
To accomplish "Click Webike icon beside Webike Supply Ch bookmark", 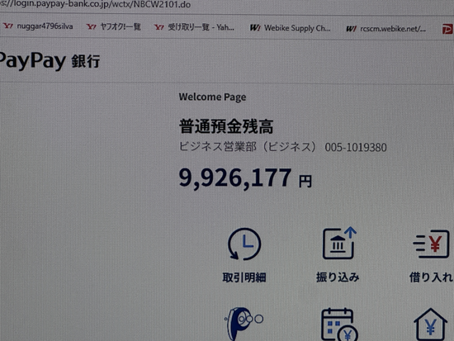I will pyautogui.click(x=255, y=28).
